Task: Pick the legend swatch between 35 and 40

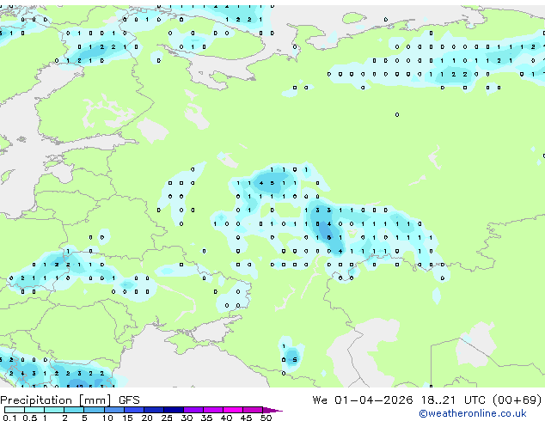Action: [213, 410]
